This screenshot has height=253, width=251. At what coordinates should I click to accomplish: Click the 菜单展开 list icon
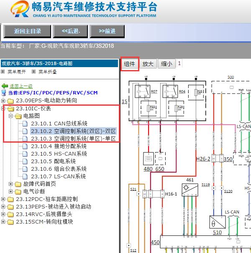point(3,72)
